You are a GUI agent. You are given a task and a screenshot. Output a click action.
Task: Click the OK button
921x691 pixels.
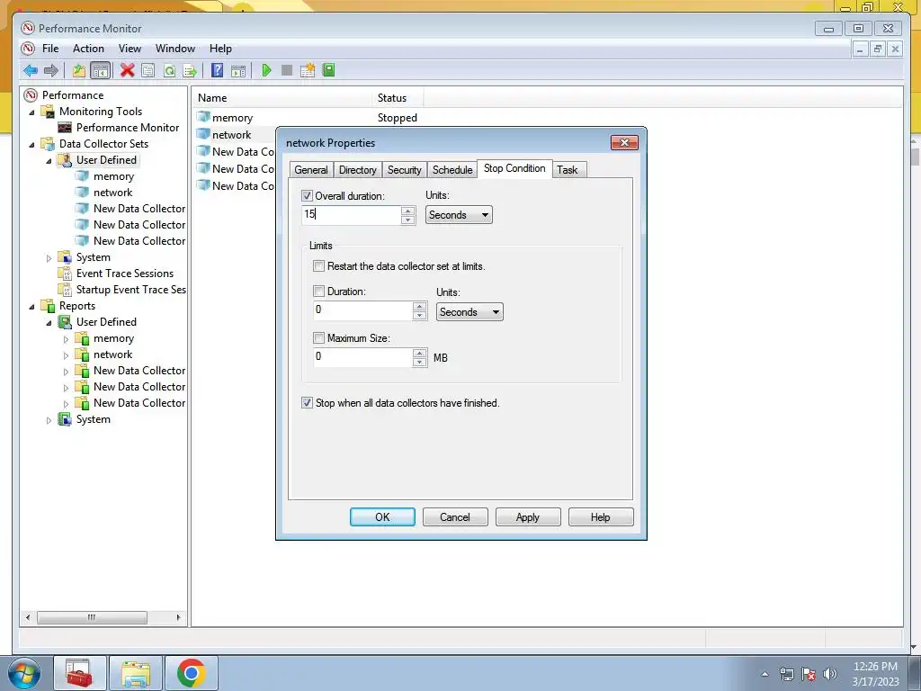click(382, 517)
